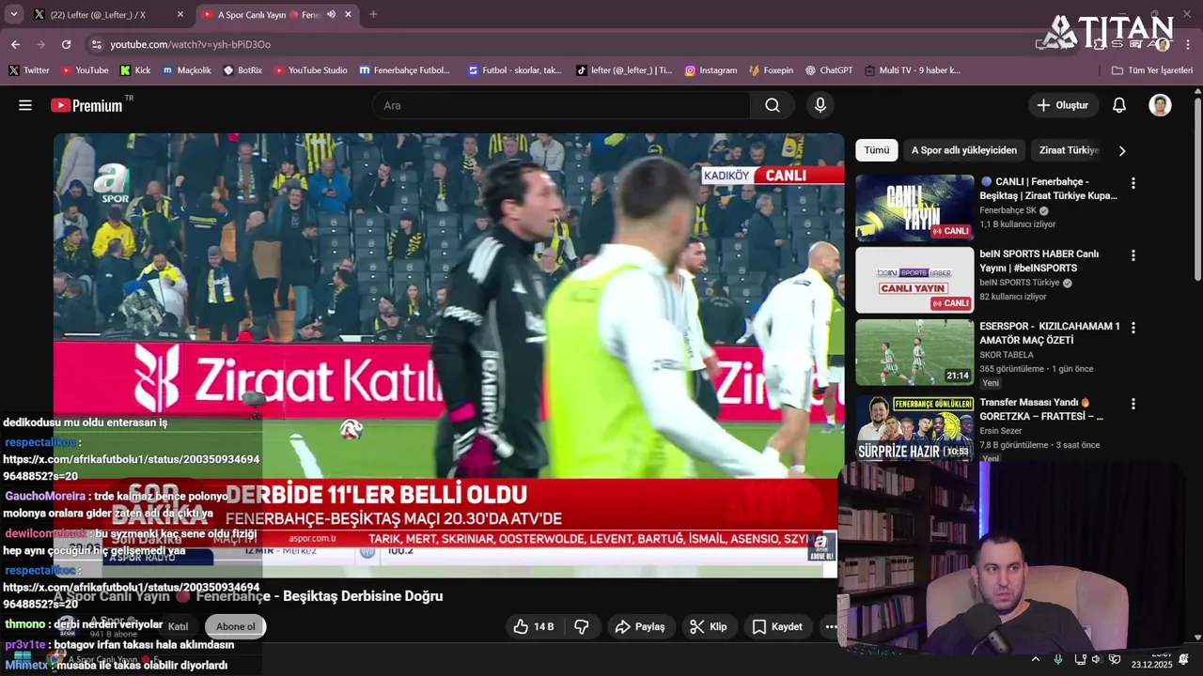Show hidden system tray icons chevron
Viewport: 1203px width, 676px height.
tap(1036, 659)
